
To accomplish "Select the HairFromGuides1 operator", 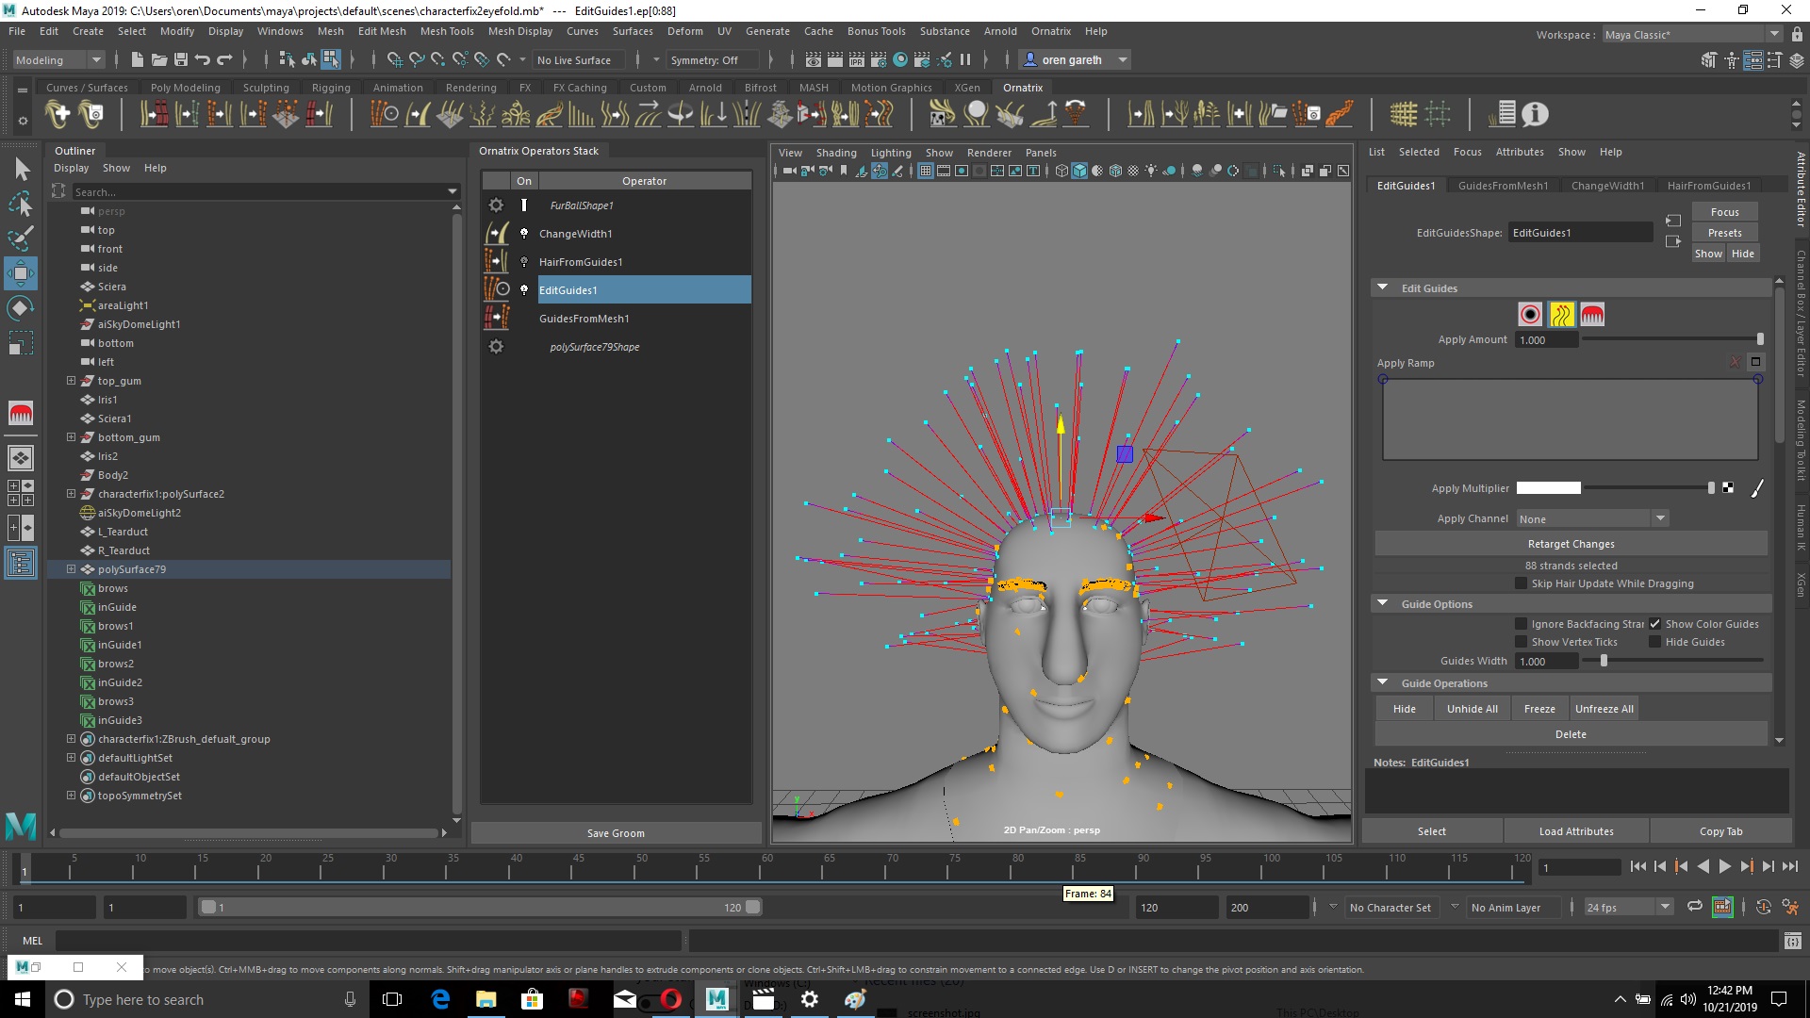I will (581, 261).
